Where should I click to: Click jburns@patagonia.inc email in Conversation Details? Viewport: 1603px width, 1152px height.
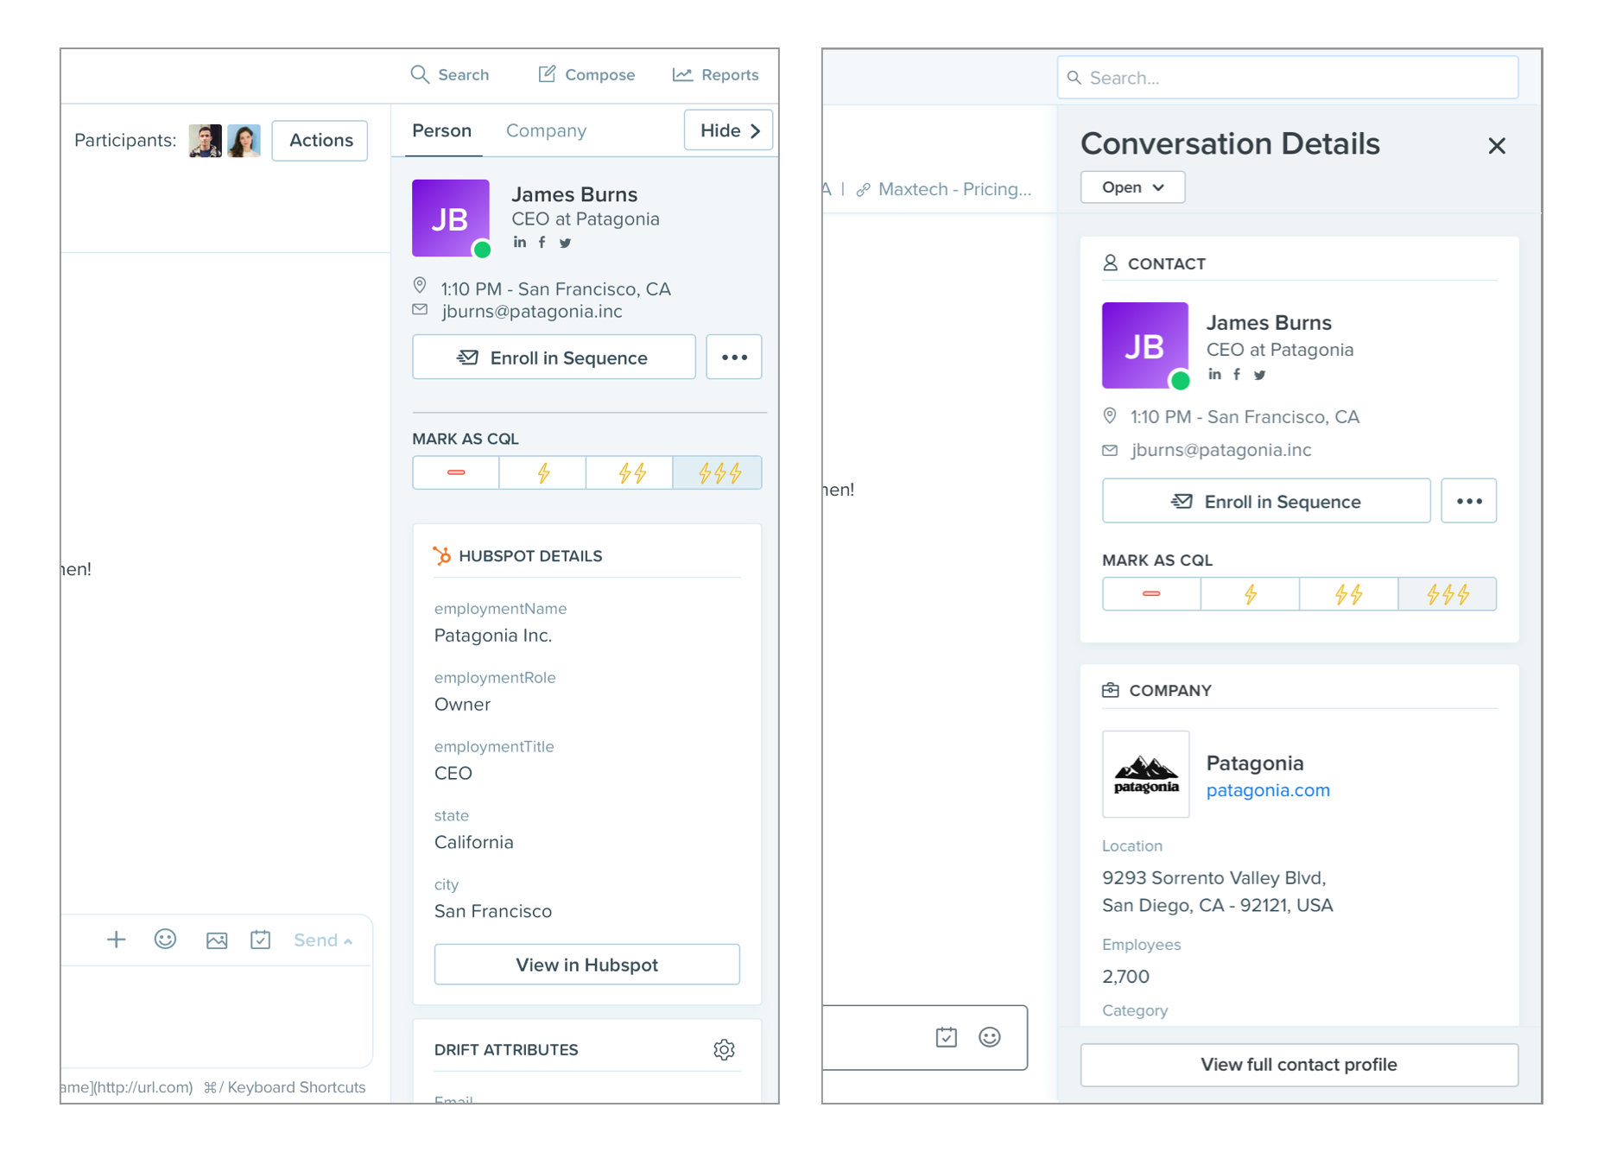tap(1221, 450)
